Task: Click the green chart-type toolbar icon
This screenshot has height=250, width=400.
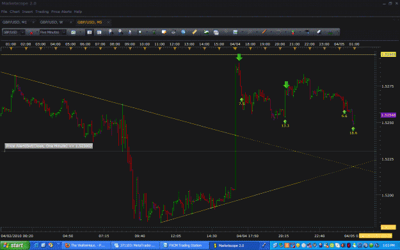Action: point(73,33)
